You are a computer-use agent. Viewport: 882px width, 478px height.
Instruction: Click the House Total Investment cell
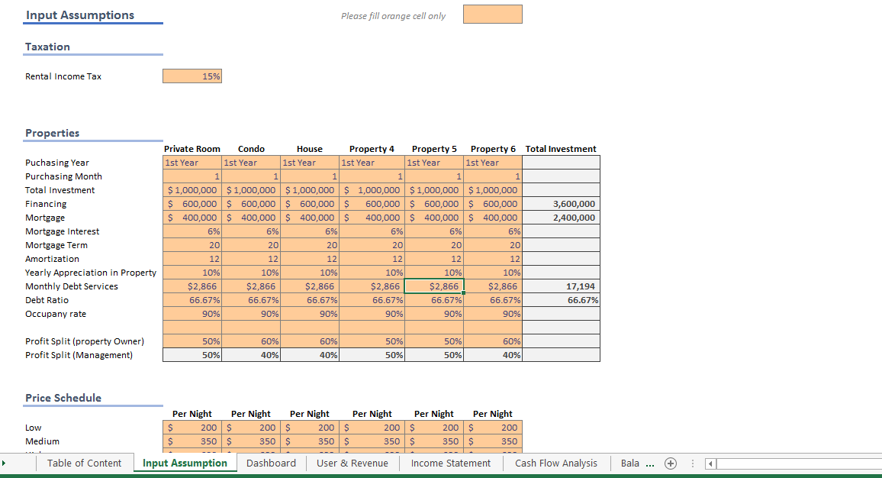(308, 189)
